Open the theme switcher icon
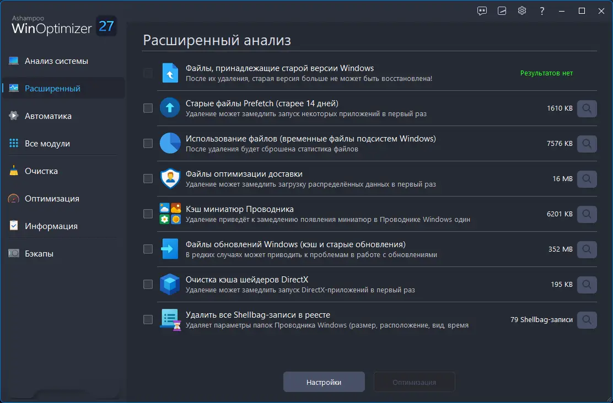 (x=502, y=10)
